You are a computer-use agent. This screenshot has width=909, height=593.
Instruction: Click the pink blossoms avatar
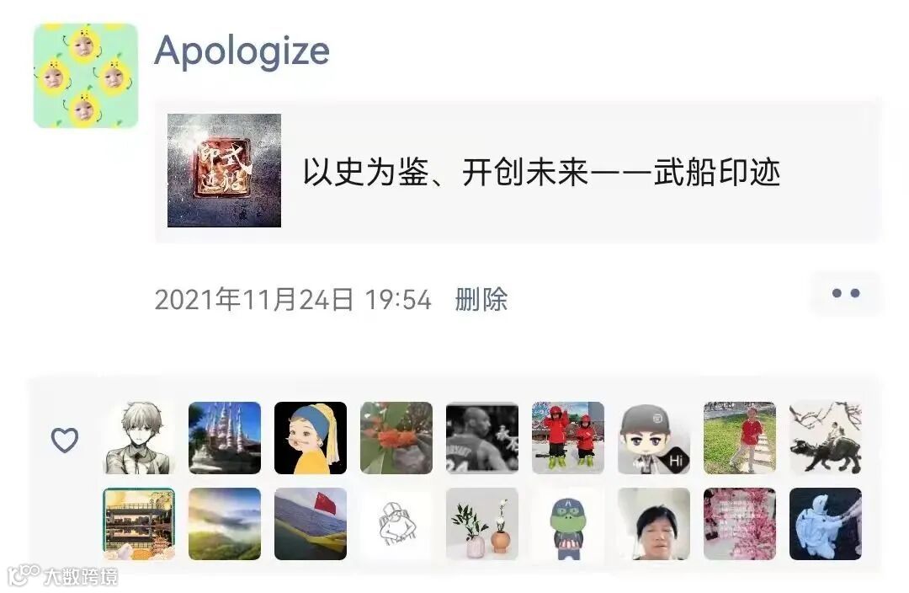(740, 524)
